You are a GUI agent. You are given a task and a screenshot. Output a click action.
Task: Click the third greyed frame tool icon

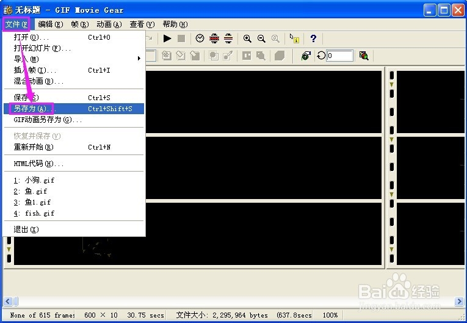point(195,56)
